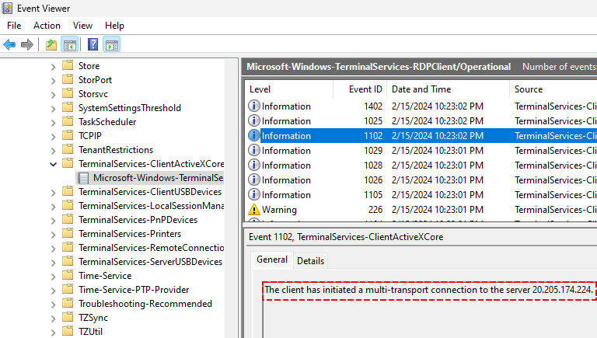Switch to the Details tab
The height and width of the screenshot is (338, 597).
pyautogui.click(x=311, y=261)
